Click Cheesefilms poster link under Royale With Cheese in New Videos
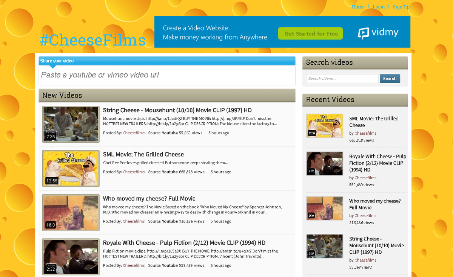This screenshot has height=277, width=453. [x=134, y=265]
